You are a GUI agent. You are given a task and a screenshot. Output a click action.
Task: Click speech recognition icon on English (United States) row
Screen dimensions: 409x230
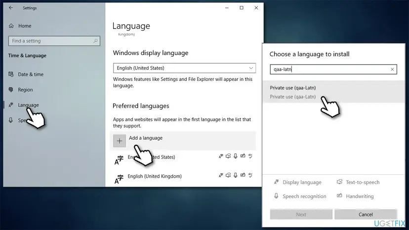[236, 156]
